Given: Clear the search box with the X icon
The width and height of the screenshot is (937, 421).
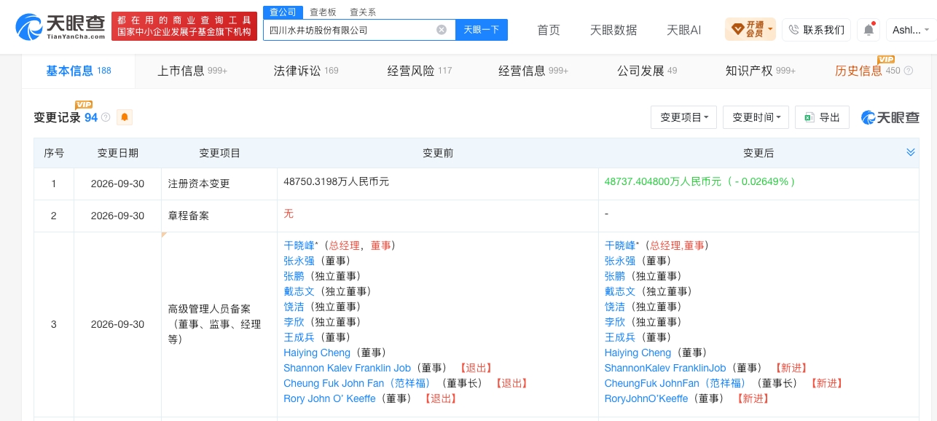Looking at the screenshot, I should click(x=442, y=30).
